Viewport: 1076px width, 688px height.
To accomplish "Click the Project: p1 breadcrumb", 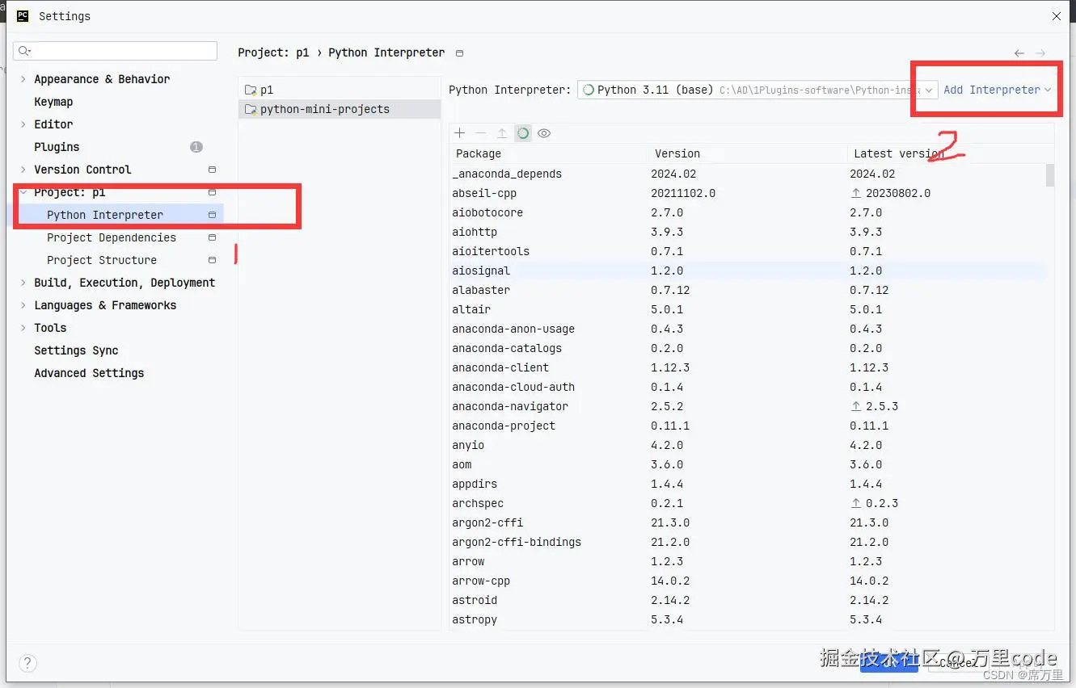I will point(273,52).
